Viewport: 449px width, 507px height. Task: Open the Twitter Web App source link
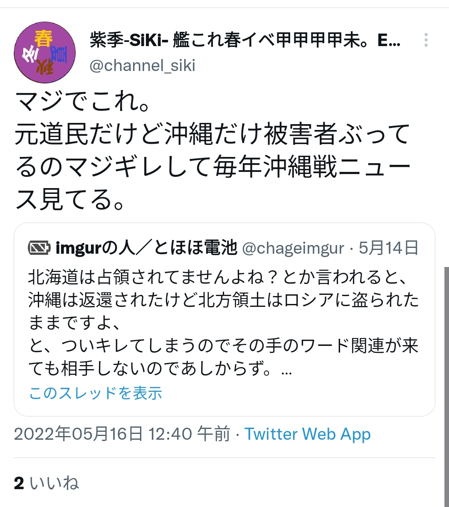[307, 434]
